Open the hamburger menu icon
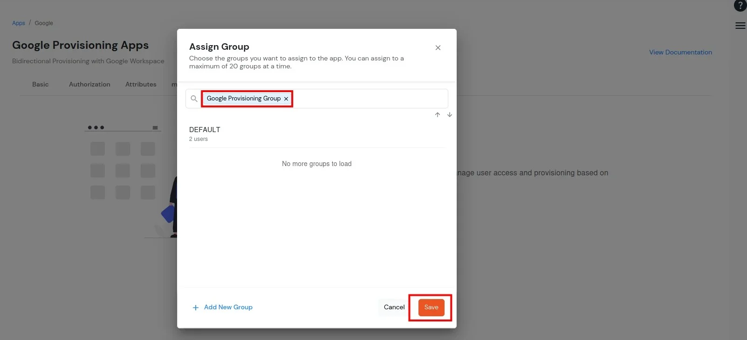This screenshot has width=747, height=340. 740,26
